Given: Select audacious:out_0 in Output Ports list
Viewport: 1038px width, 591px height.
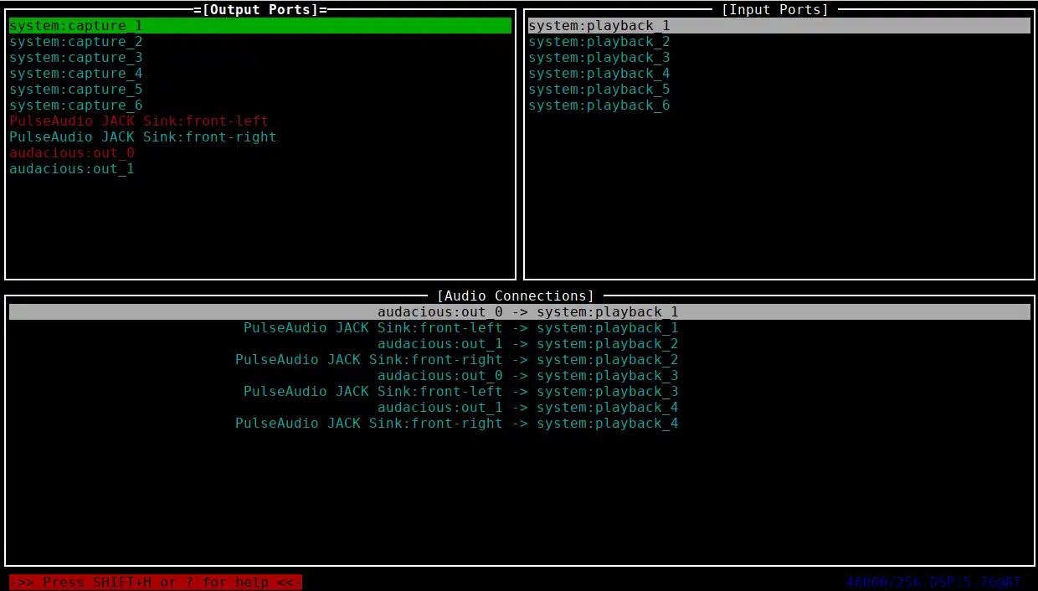Looking at the screenshot, I should [72, 153].
